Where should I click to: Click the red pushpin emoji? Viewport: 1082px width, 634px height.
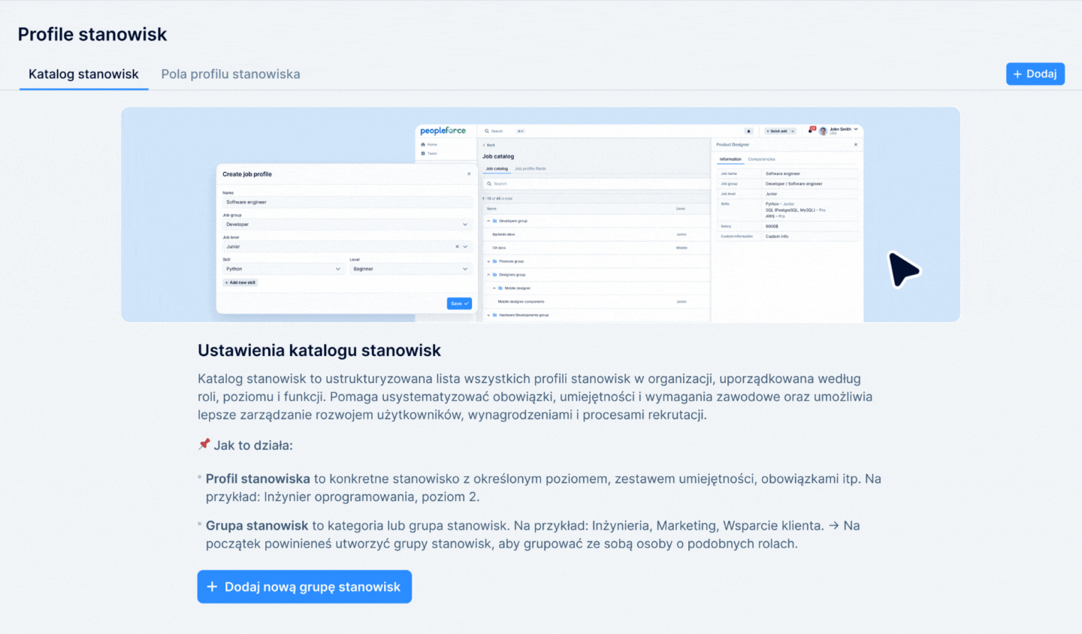point(204,445)
